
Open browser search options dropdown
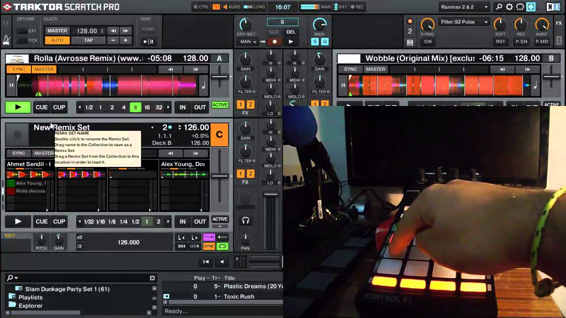pyautogui.click(x=12, y=278)
